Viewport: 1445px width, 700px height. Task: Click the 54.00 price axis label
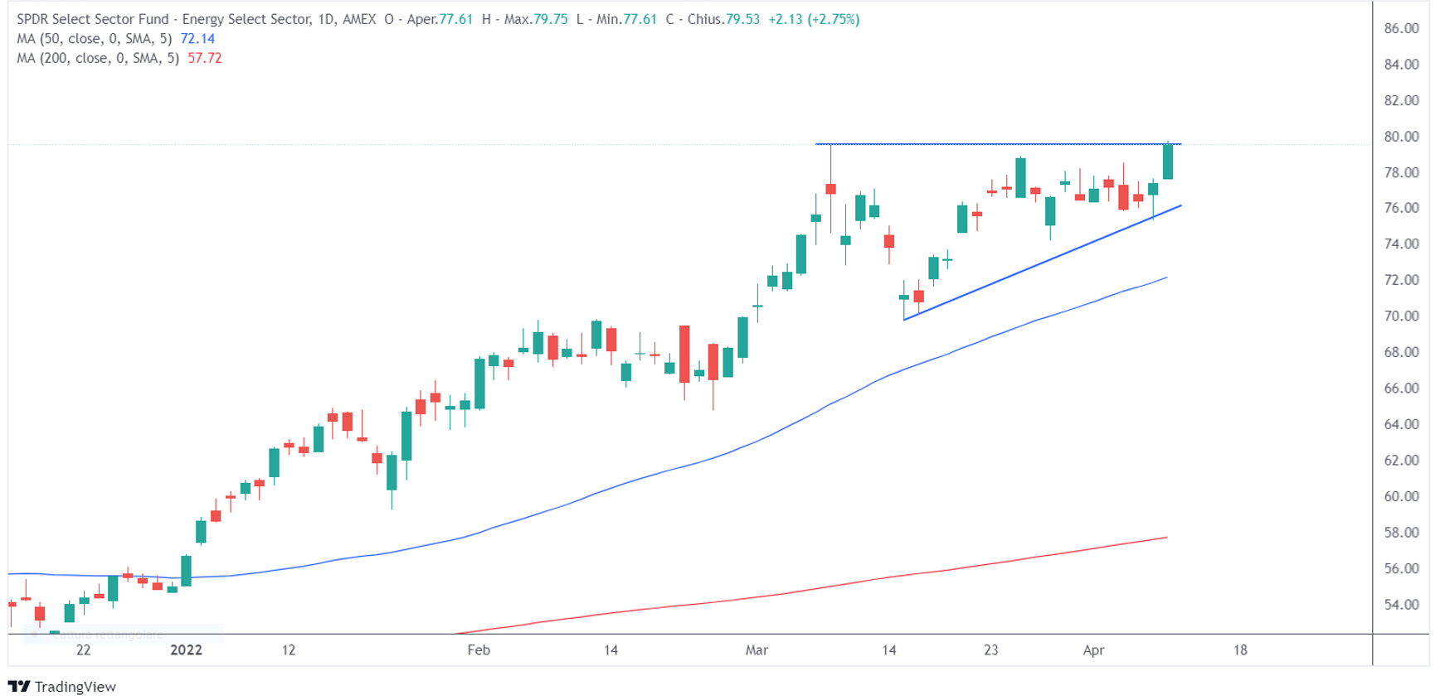(x=1401, y=605)
